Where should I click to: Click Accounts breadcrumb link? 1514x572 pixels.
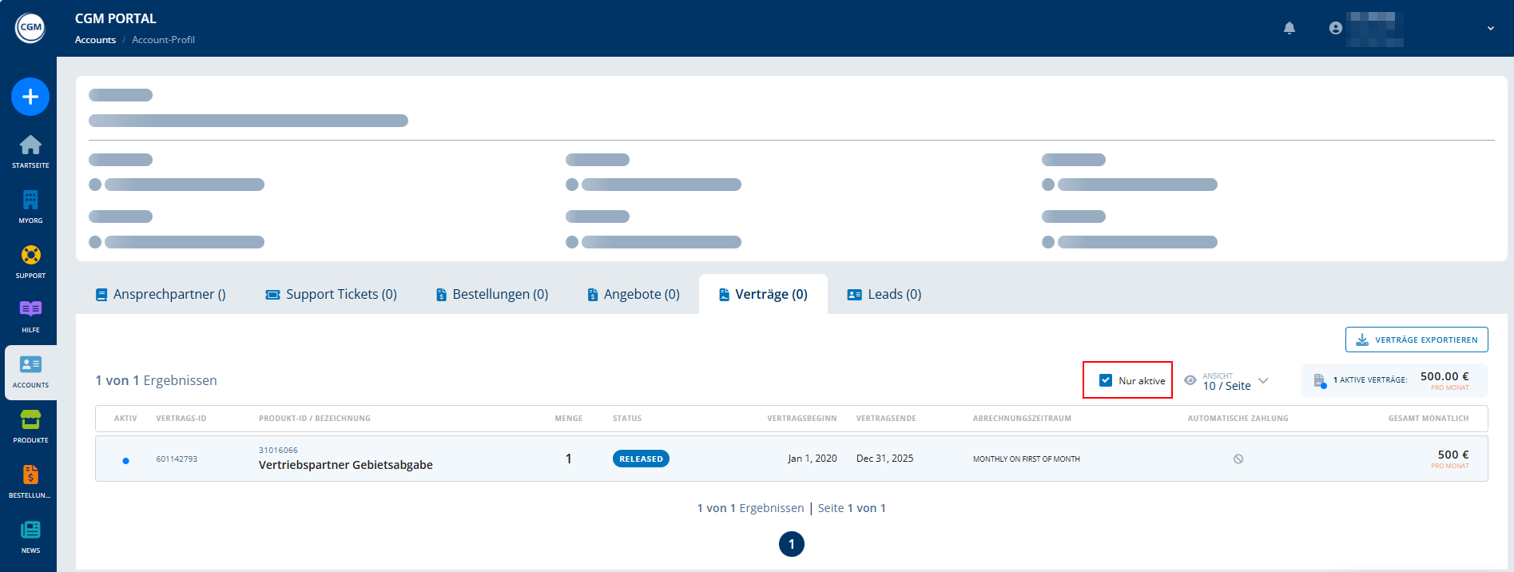[95, 40]
